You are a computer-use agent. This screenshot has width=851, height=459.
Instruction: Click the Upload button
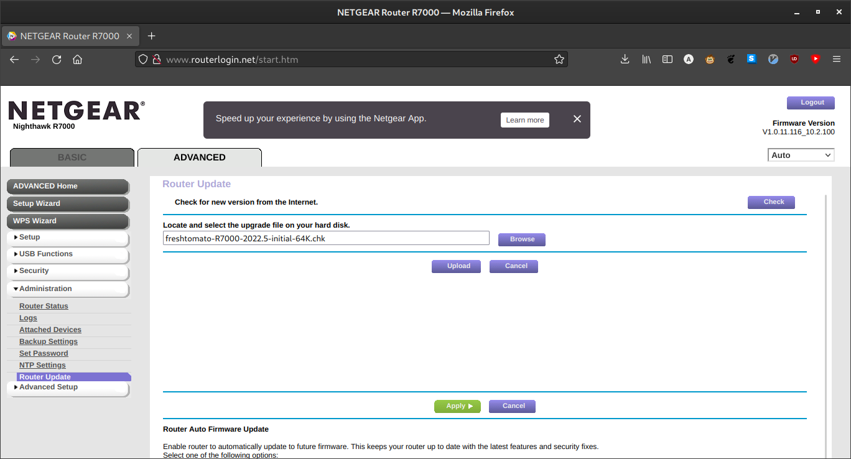click(456, 266)
